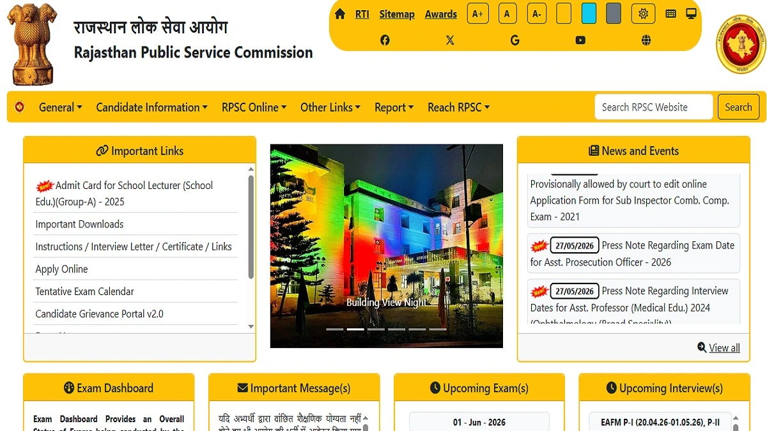Viewport: 767px width, 431px height.
Task: Click the round RPSC seal logo
Action: point(740,44)
